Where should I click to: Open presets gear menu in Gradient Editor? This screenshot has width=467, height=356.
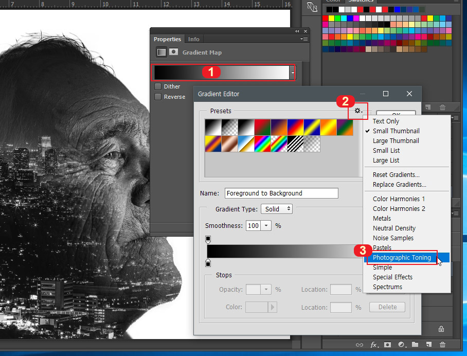(358, 111)
